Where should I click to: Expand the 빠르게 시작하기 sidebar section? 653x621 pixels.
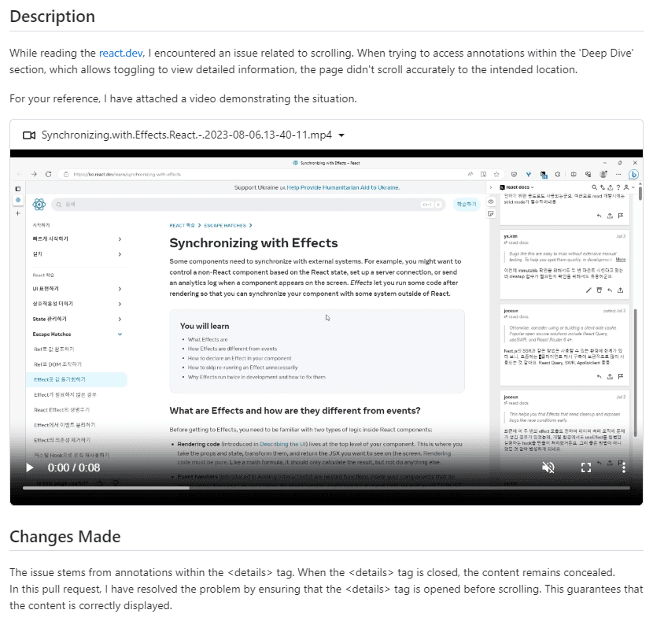[x=77, y=239]
